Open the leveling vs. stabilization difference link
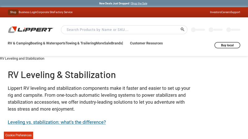 click(57, 122)
